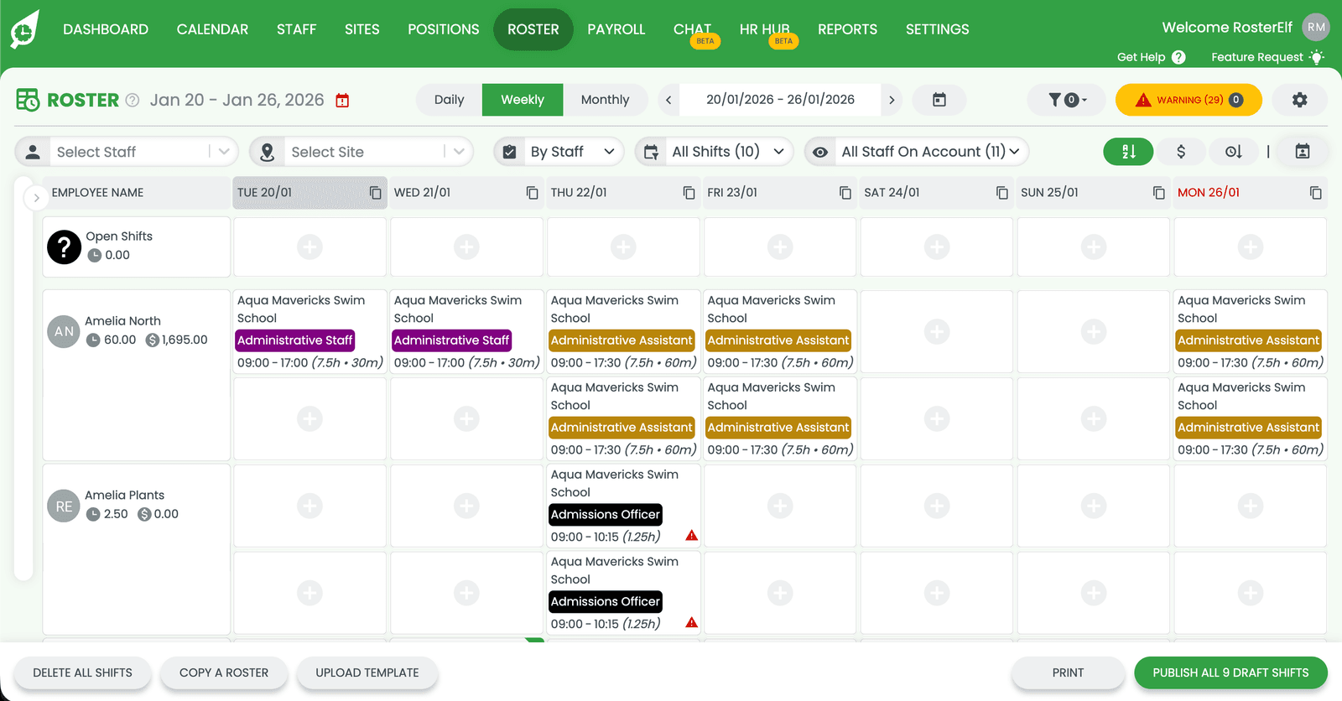This screenshot has width=1342, height=701.
Task: Click Publish All 9 Draft Shifts
Action: point(1230,672)
